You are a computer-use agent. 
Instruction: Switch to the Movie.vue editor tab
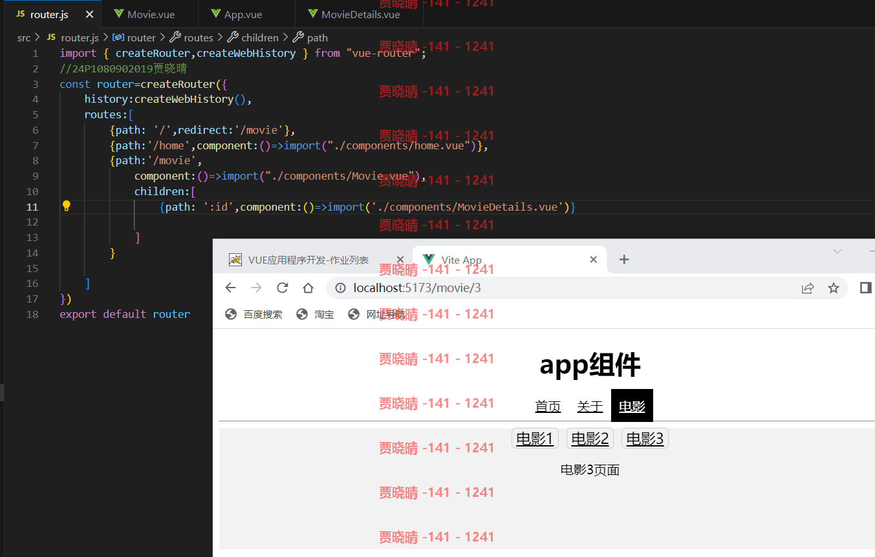pyautogui.click(x=149, y=14)
